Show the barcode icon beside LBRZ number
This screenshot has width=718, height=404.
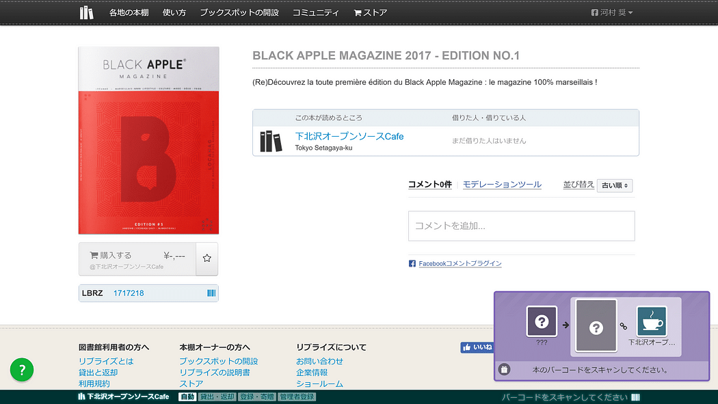point(211,293)
